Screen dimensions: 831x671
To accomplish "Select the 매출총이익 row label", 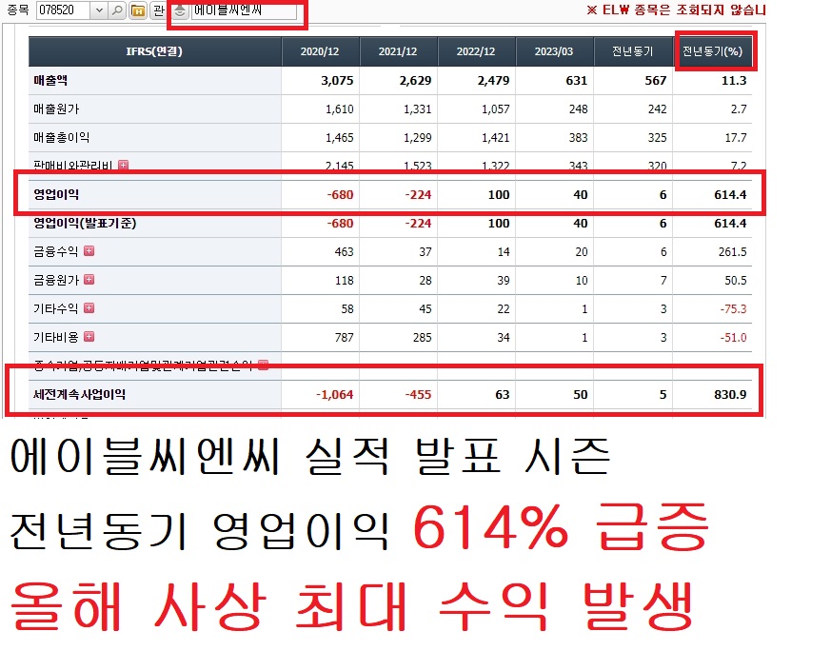I will click(62, 138).
